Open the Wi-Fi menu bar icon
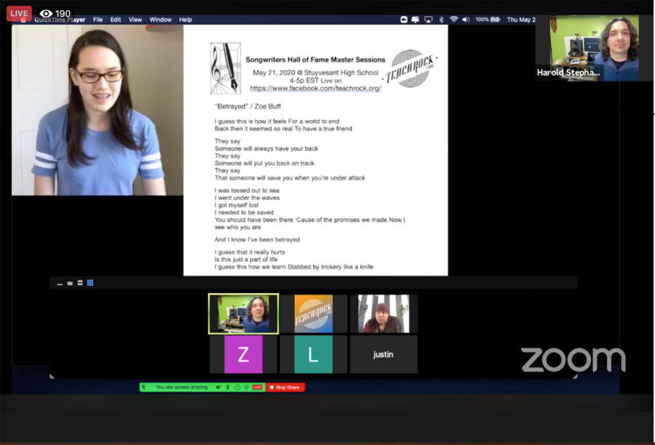 coord(453,19)
